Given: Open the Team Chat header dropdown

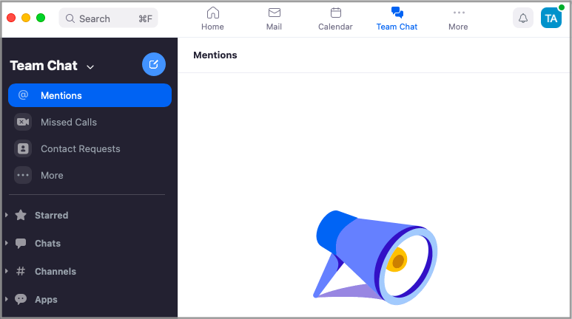Looking at the screenshot, I should click(90, 66).
